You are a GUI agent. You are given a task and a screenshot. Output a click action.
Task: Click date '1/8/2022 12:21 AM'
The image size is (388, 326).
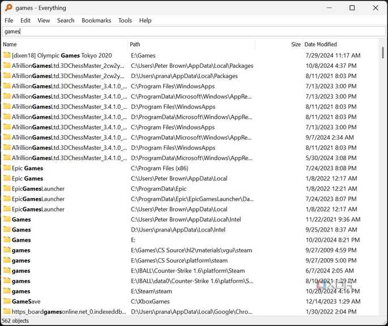tap(331, 188)
